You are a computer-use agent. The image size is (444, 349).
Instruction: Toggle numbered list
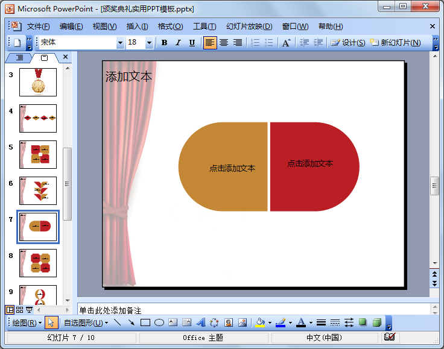click(x=255, y=43)
